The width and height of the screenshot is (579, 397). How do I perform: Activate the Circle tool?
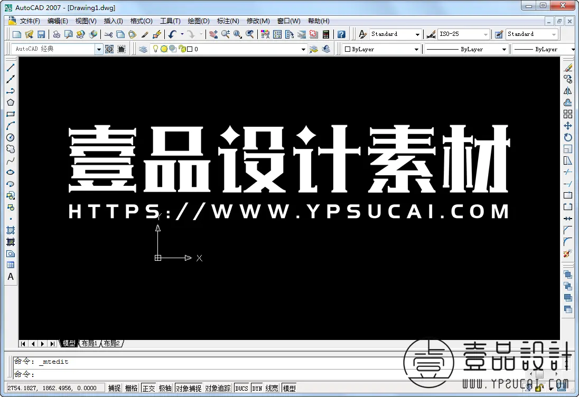[11, 137]
